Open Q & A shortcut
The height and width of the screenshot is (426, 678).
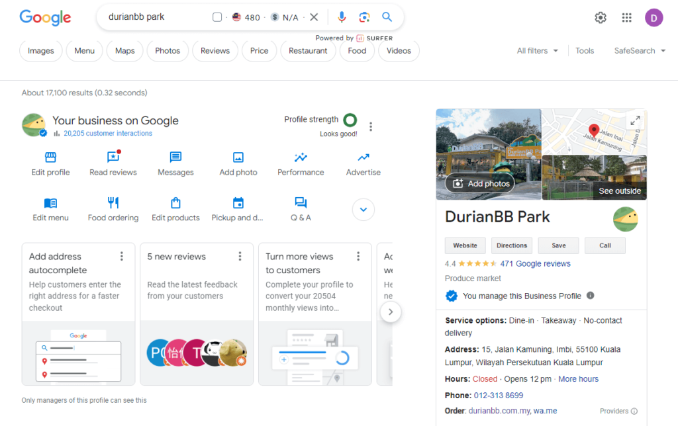click(x=301, y=210)
